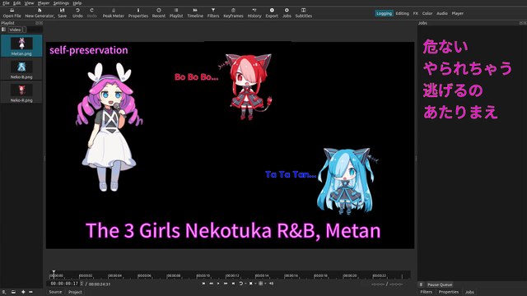Switch to the Audio layout

(x=442, y=13)
